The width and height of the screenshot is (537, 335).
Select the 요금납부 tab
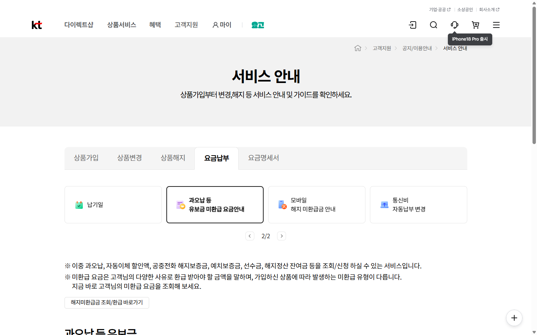(x=217, y=158)
